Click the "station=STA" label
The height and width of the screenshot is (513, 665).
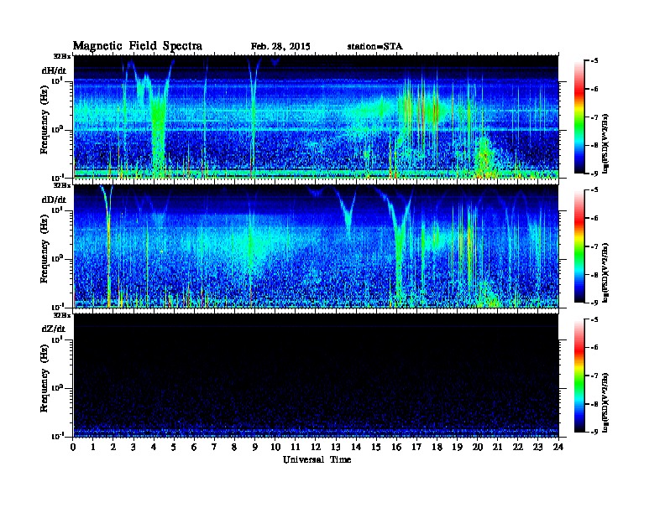coord(375,47)
